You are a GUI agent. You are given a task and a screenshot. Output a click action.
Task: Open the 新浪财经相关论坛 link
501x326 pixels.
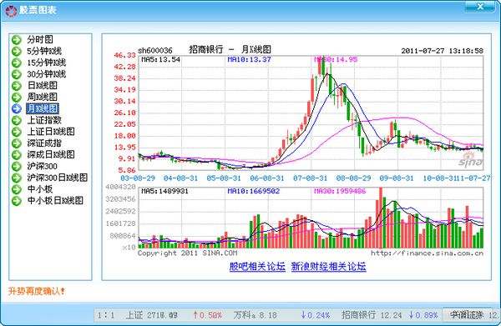click(328, 266)
